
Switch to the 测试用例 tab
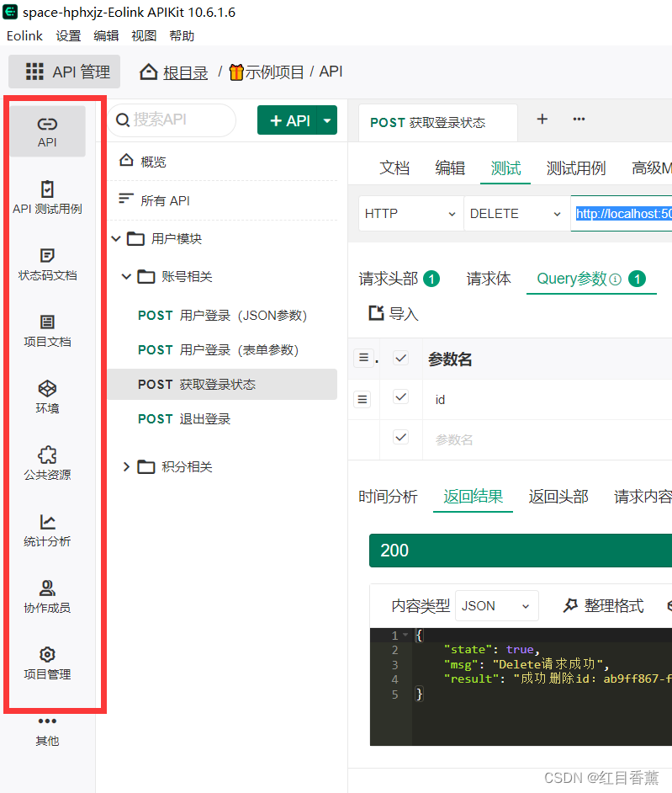[x=576, y=168]
